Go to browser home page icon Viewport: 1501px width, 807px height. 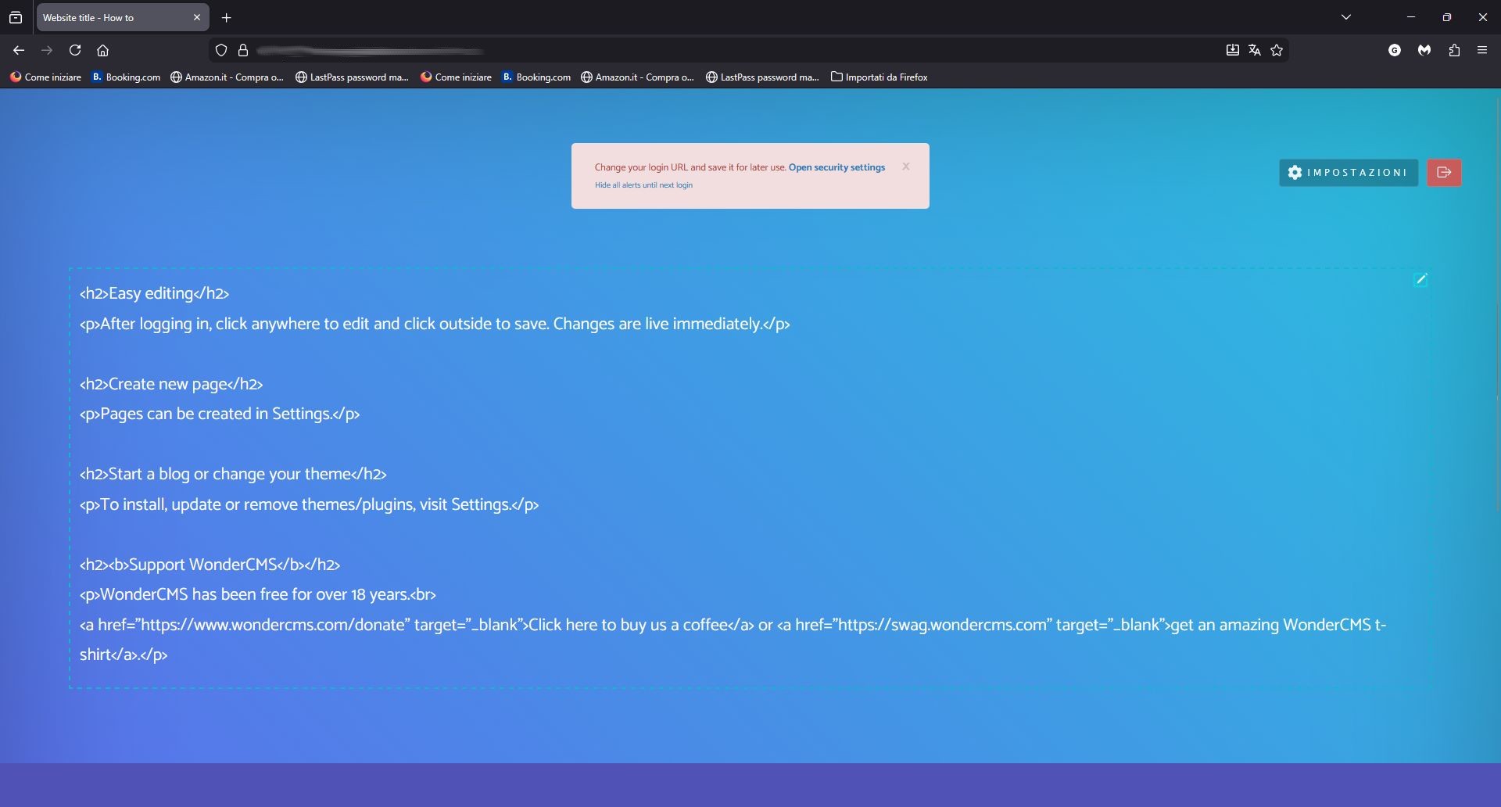102,50
